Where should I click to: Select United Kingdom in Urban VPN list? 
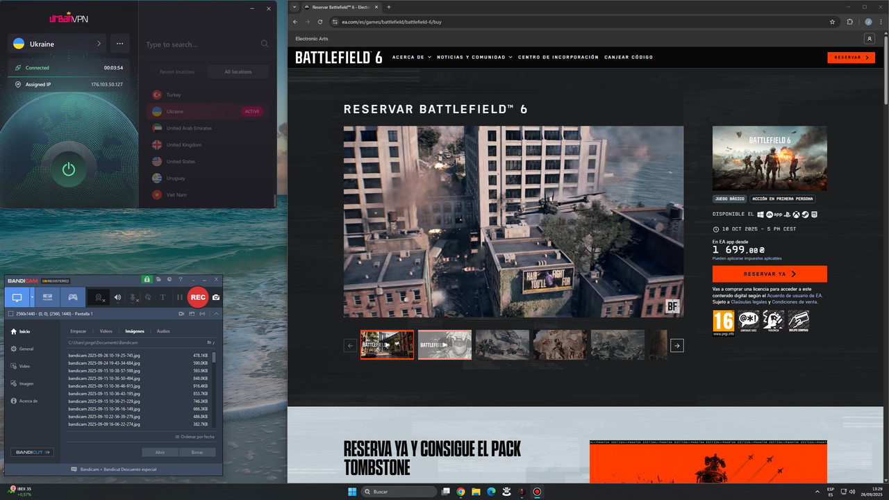click(207, 144)
